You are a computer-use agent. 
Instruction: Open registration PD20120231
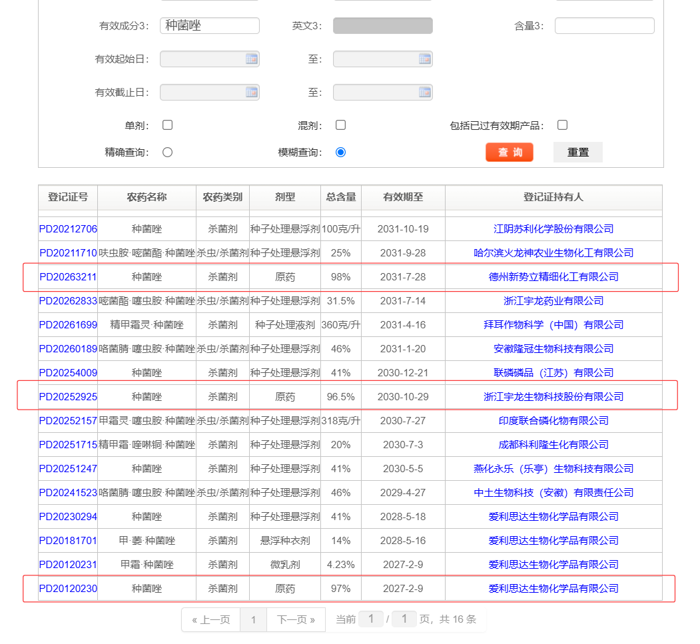click(x=68, y=565)
